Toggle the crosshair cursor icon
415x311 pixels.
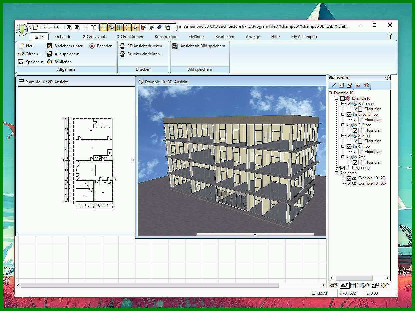[x=127, y=27]
